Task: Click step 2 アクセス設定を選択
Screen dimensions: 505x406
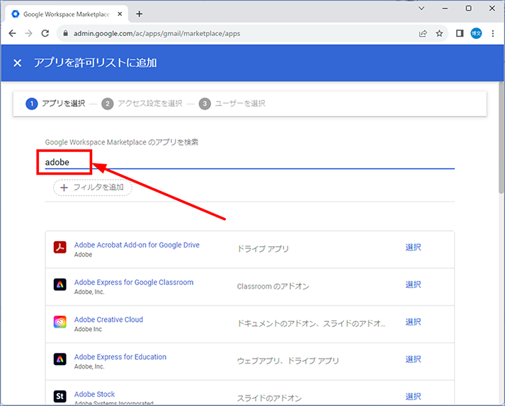Action: (142, 103)
